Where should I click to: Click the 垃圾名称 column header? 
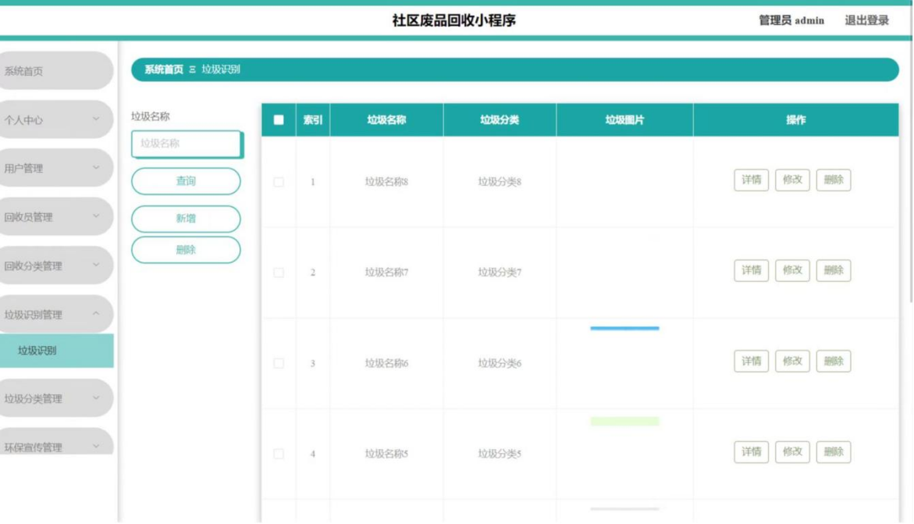[386, 119]
